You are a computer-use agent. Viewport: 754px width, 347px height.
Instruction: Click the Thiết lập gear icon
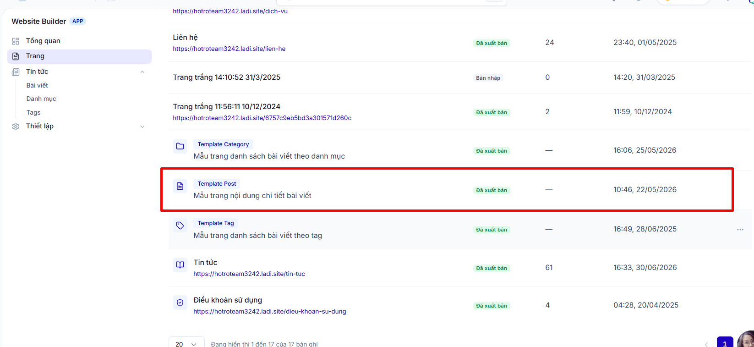tap(16, 127)
